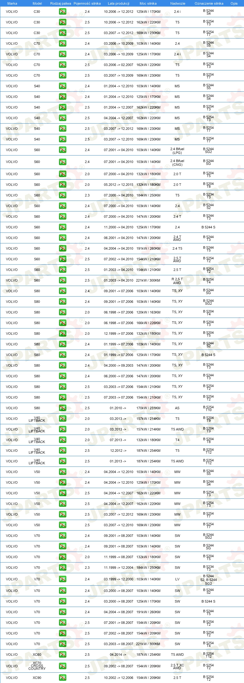Viewport: 244px width, 683px height.
Task: Click the fuel icon in the S80 AS 170kW row
Action: click(x=62, y=408)
